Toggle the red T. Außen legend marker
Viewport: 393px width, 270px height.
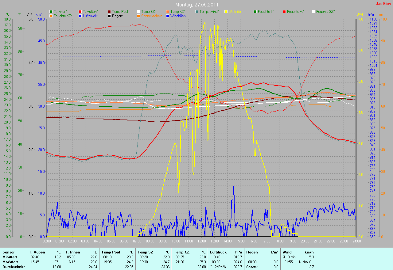pyautogui.click(x=80, y=12)
